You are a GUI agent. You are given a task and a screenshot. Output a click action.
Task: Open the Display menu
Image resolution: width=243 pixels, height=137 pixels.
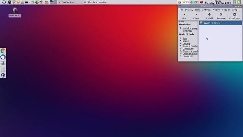tap(189, 10)
